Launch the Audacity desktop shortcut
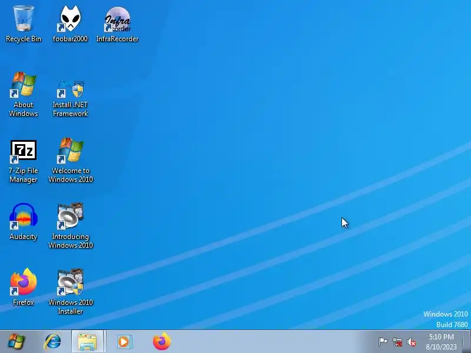This screenshot has width=471, height=353. tap(24, 222)
